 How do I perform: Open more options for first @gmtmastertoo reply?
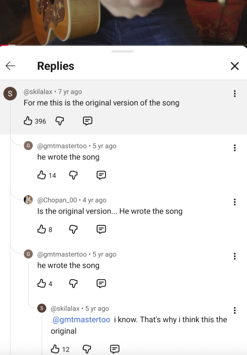click(x=235, y=148)
